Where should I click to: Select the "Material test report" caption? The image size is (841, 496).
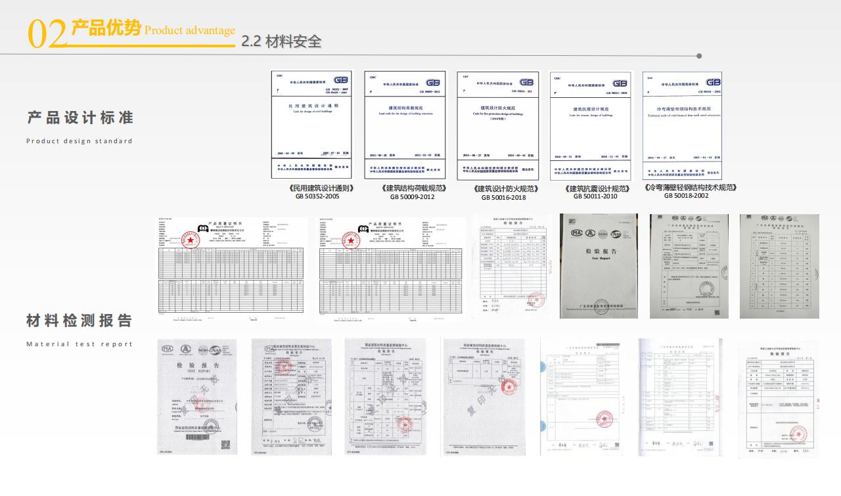pyautogui.click(x=80, y=344)
